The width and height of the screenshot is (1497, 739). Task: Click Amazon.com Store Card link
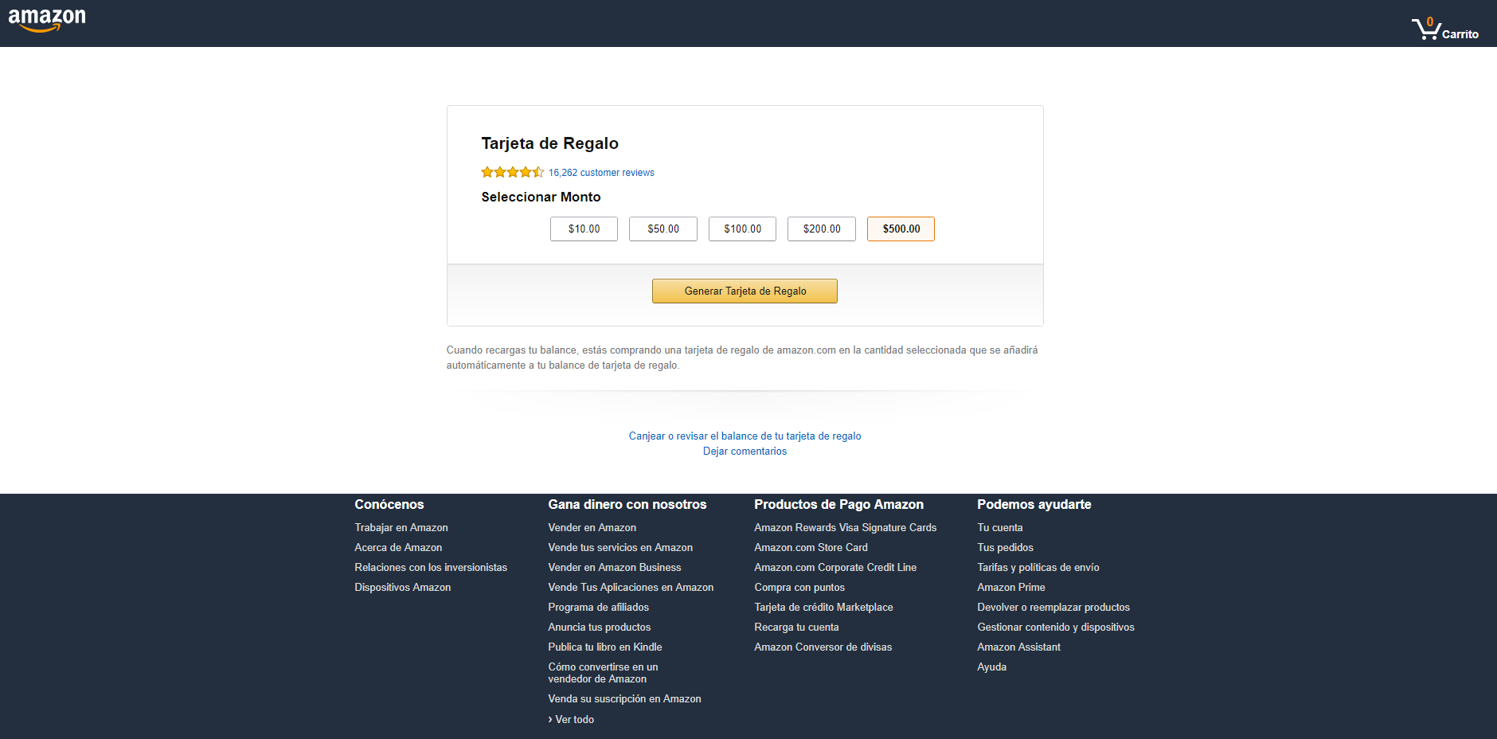[811, 547]
